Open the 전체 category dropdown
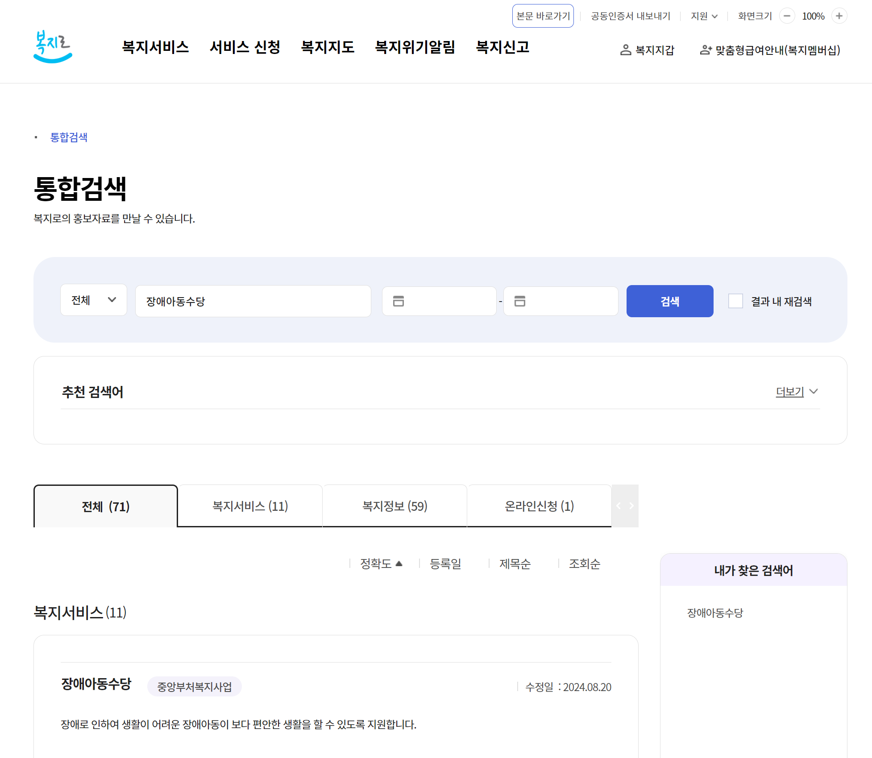 (x=94, y=300)
